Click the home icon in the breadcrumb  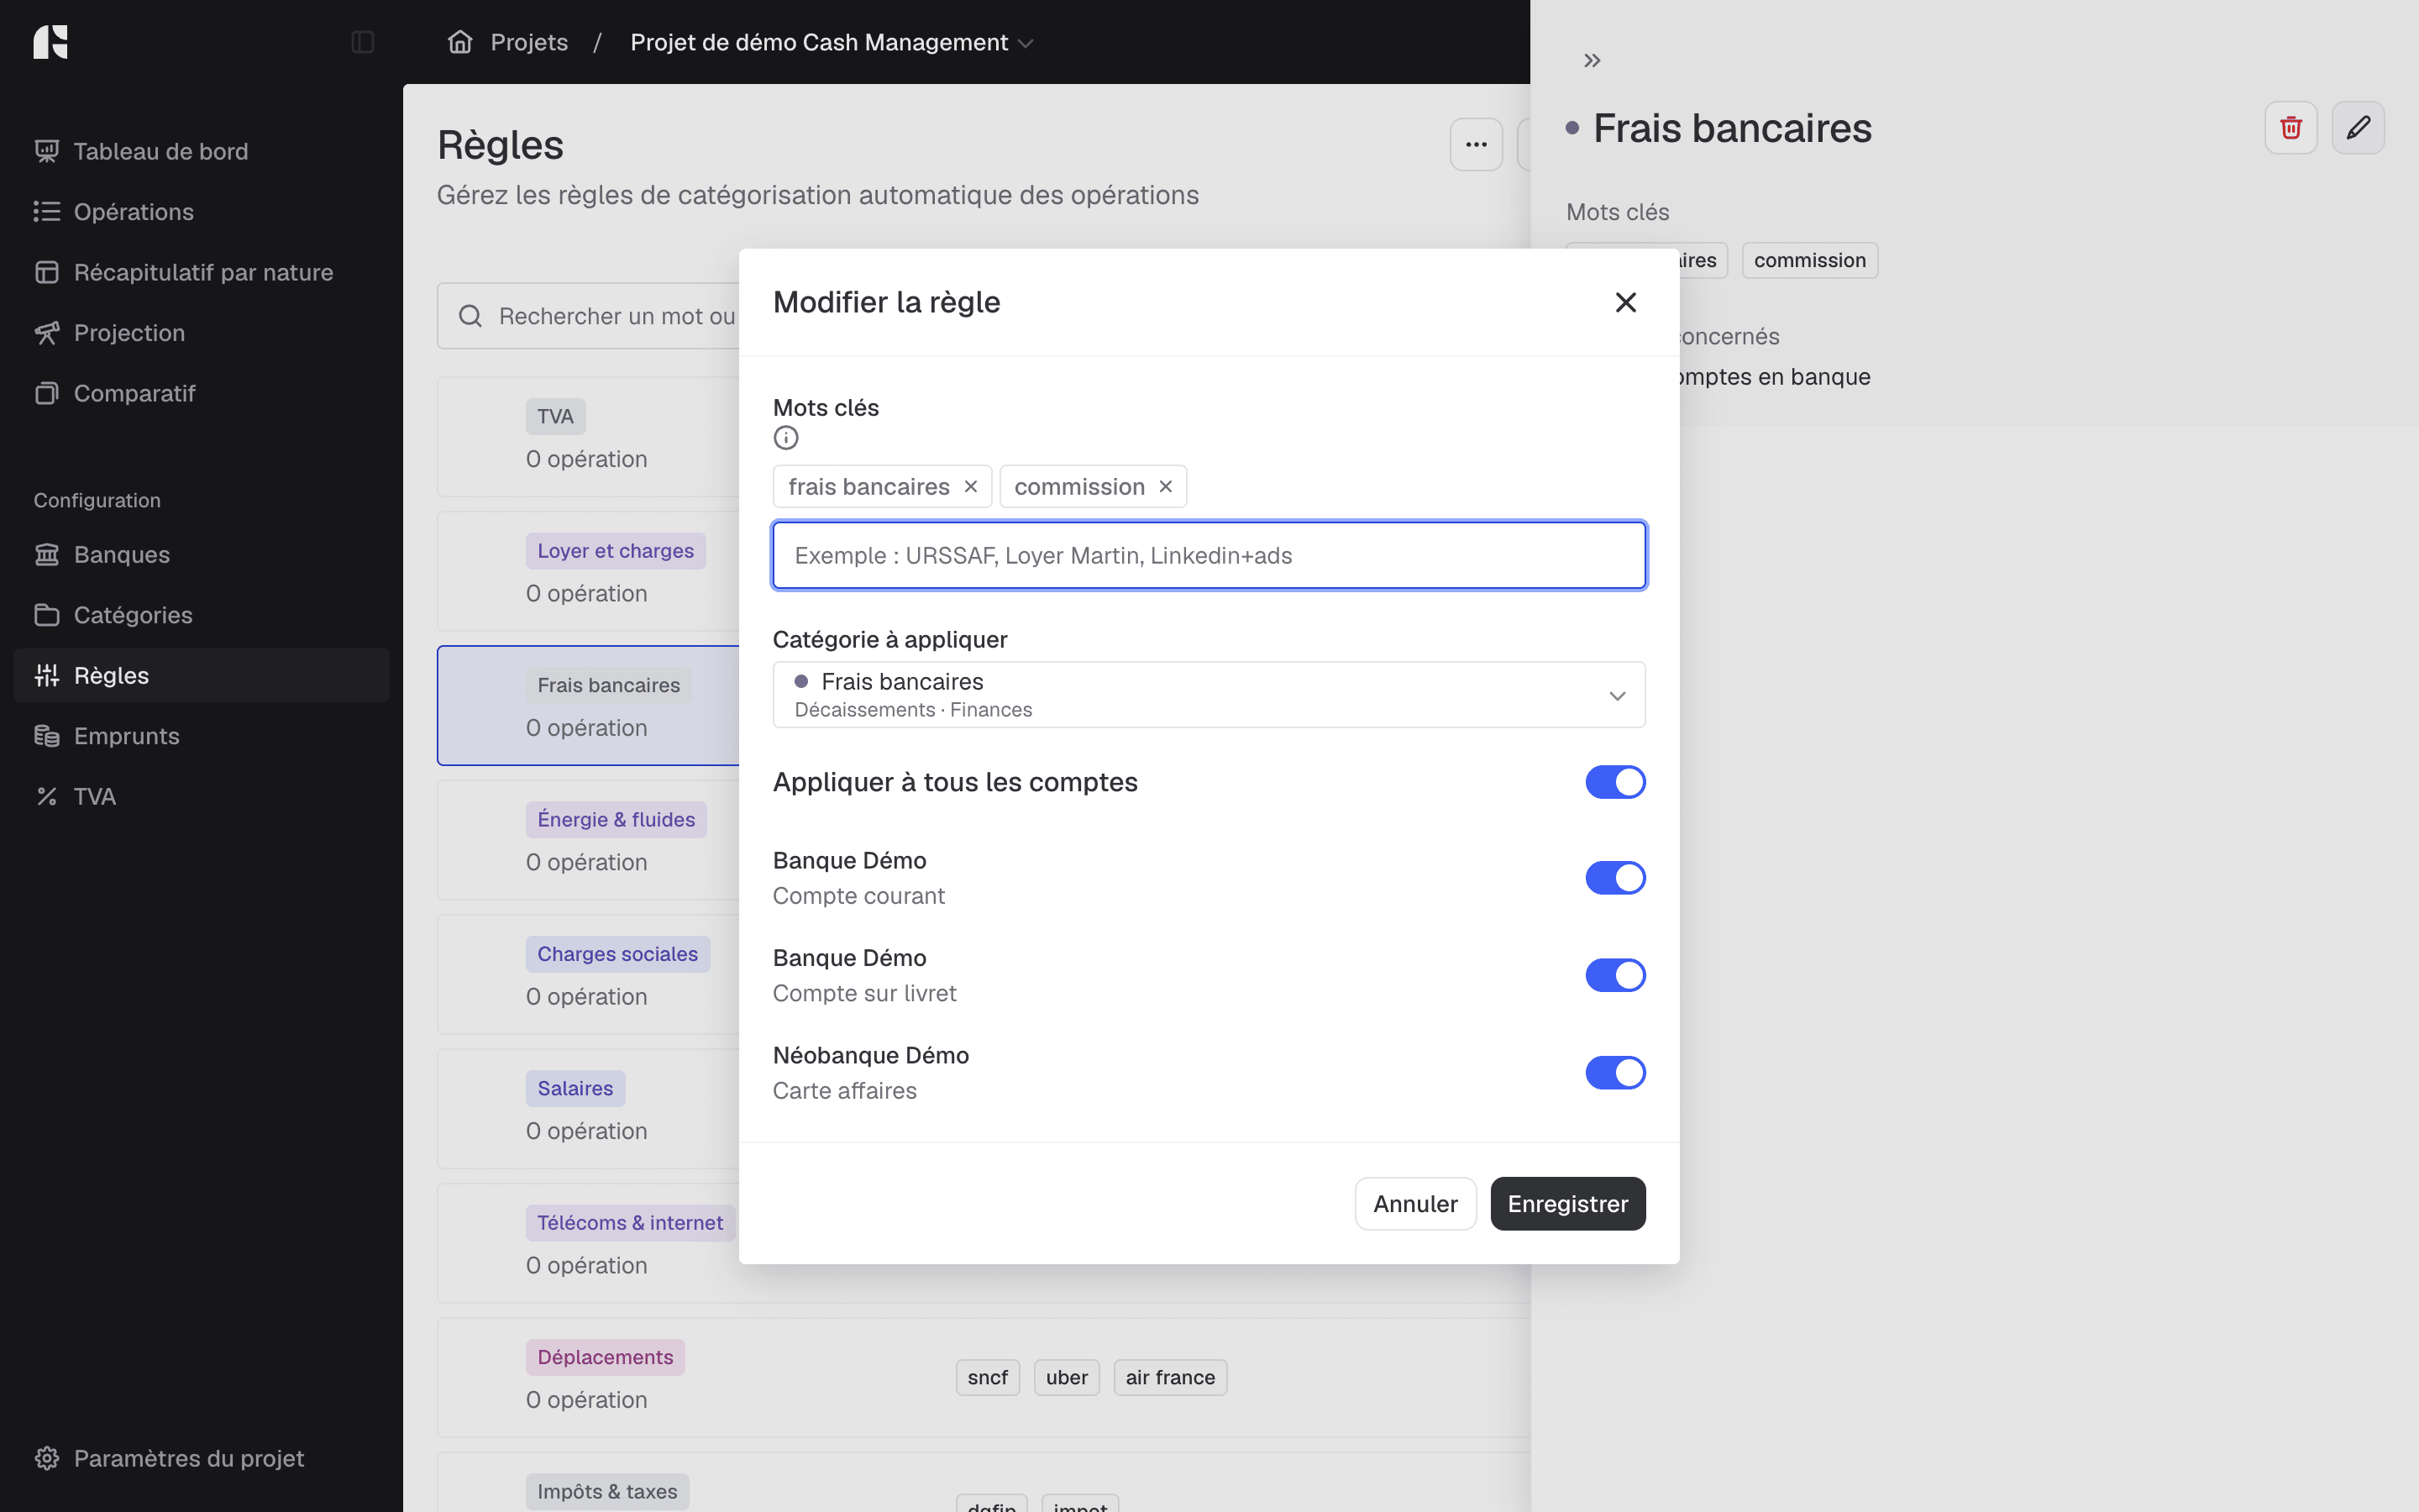tap(459, 42)
